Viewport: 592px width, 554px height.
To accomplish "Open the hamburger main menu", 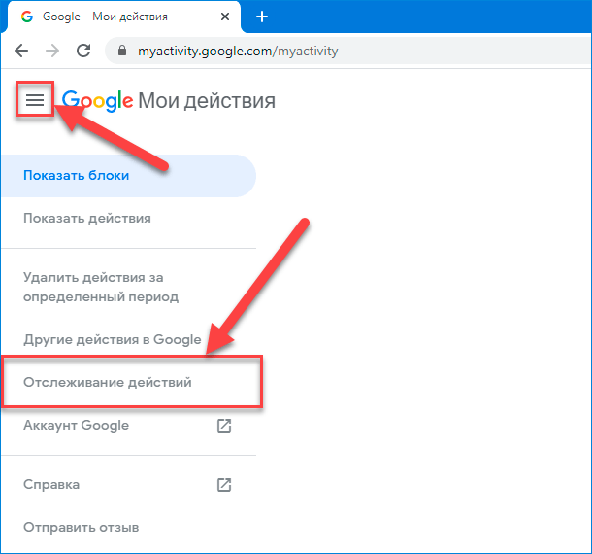I will click(x=35, y=100).
